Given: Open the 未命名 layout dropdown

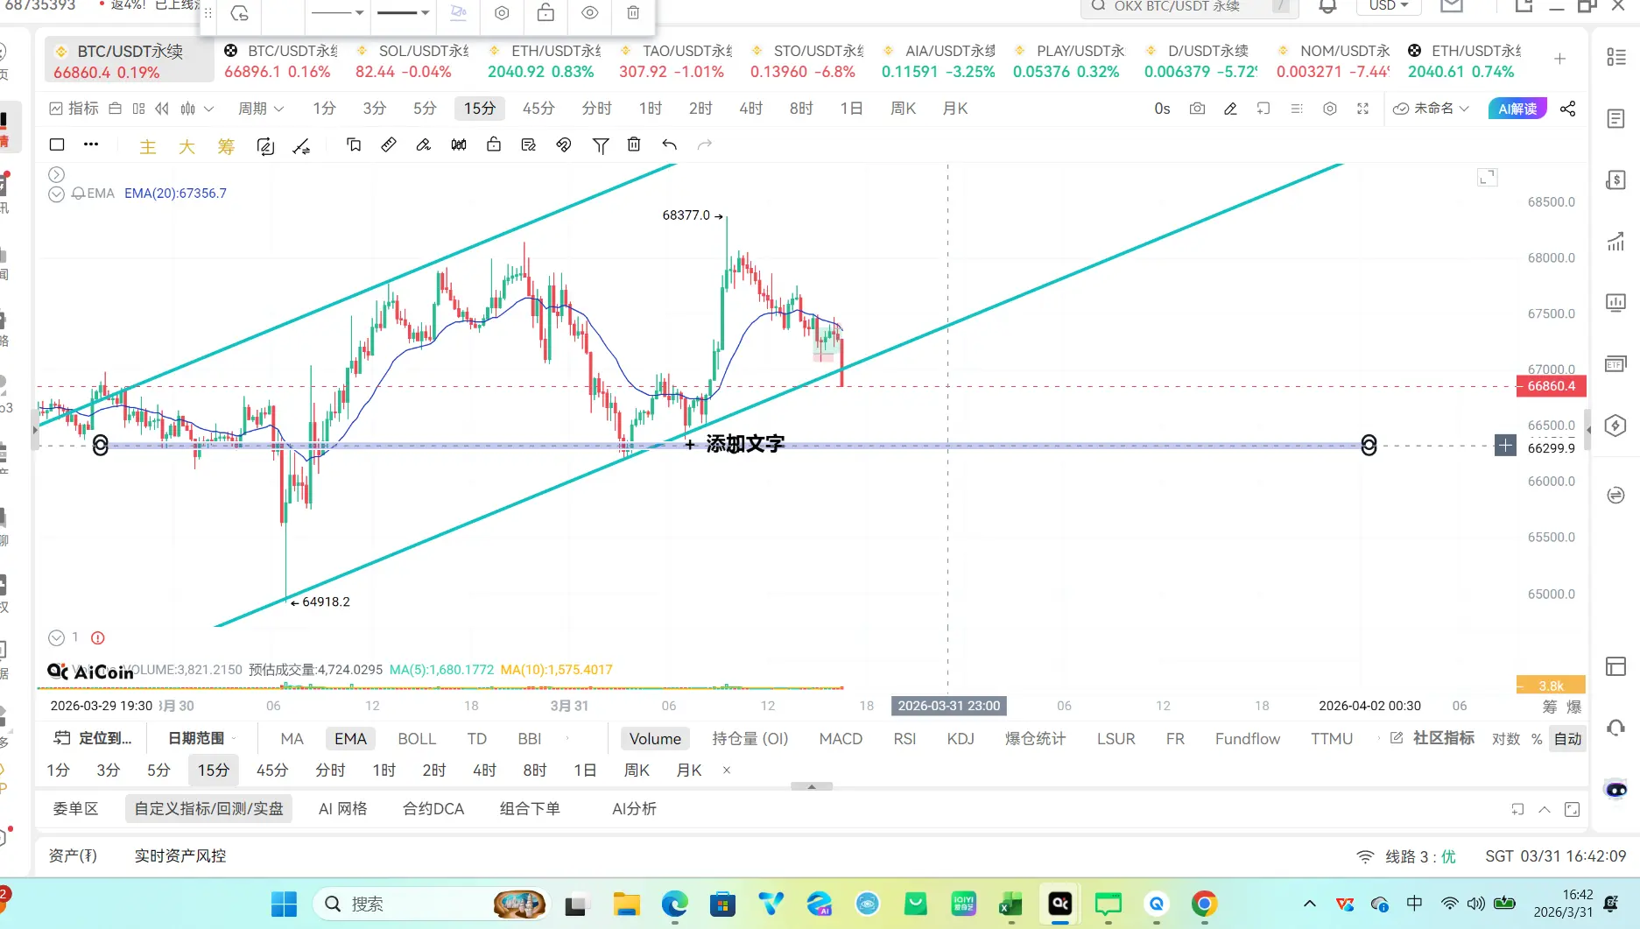Looking at the screenshot, I should [1431, 109].
